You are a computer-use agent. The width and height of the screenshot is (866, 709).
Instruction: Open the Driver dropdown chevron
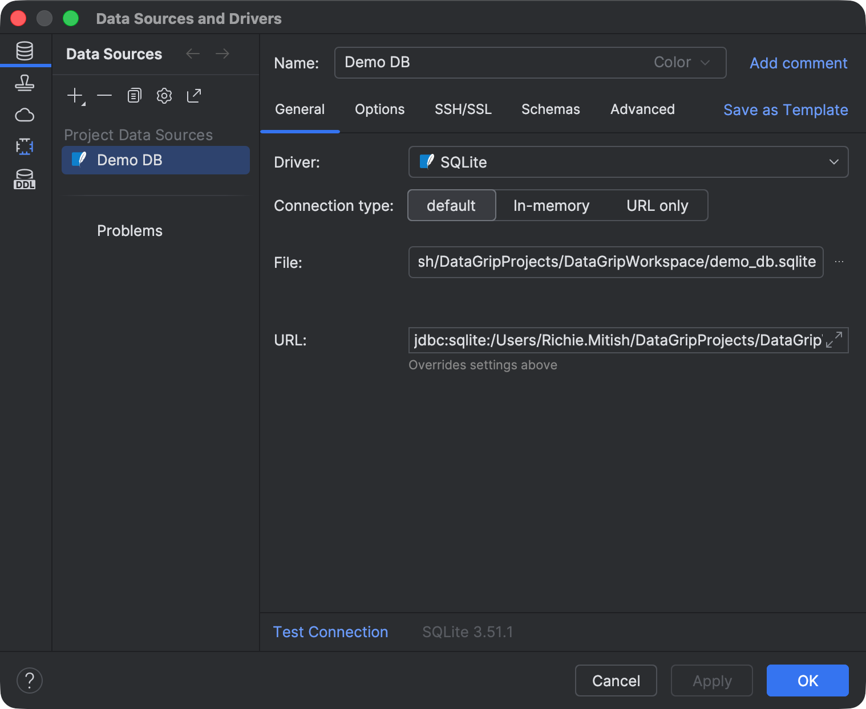[x=833, y=162]
